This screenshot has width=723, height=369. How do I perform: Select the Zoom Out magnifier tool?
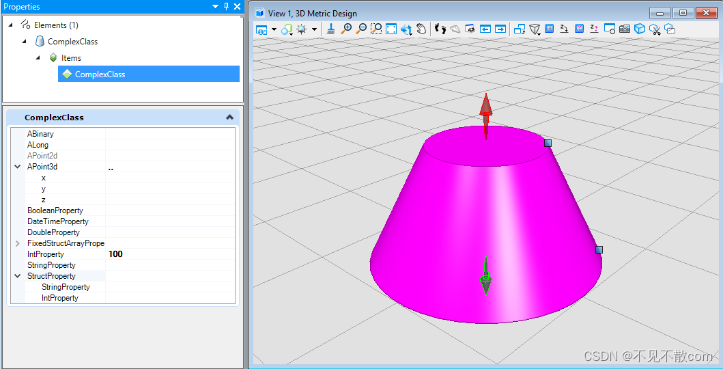[x=362, y=29]
